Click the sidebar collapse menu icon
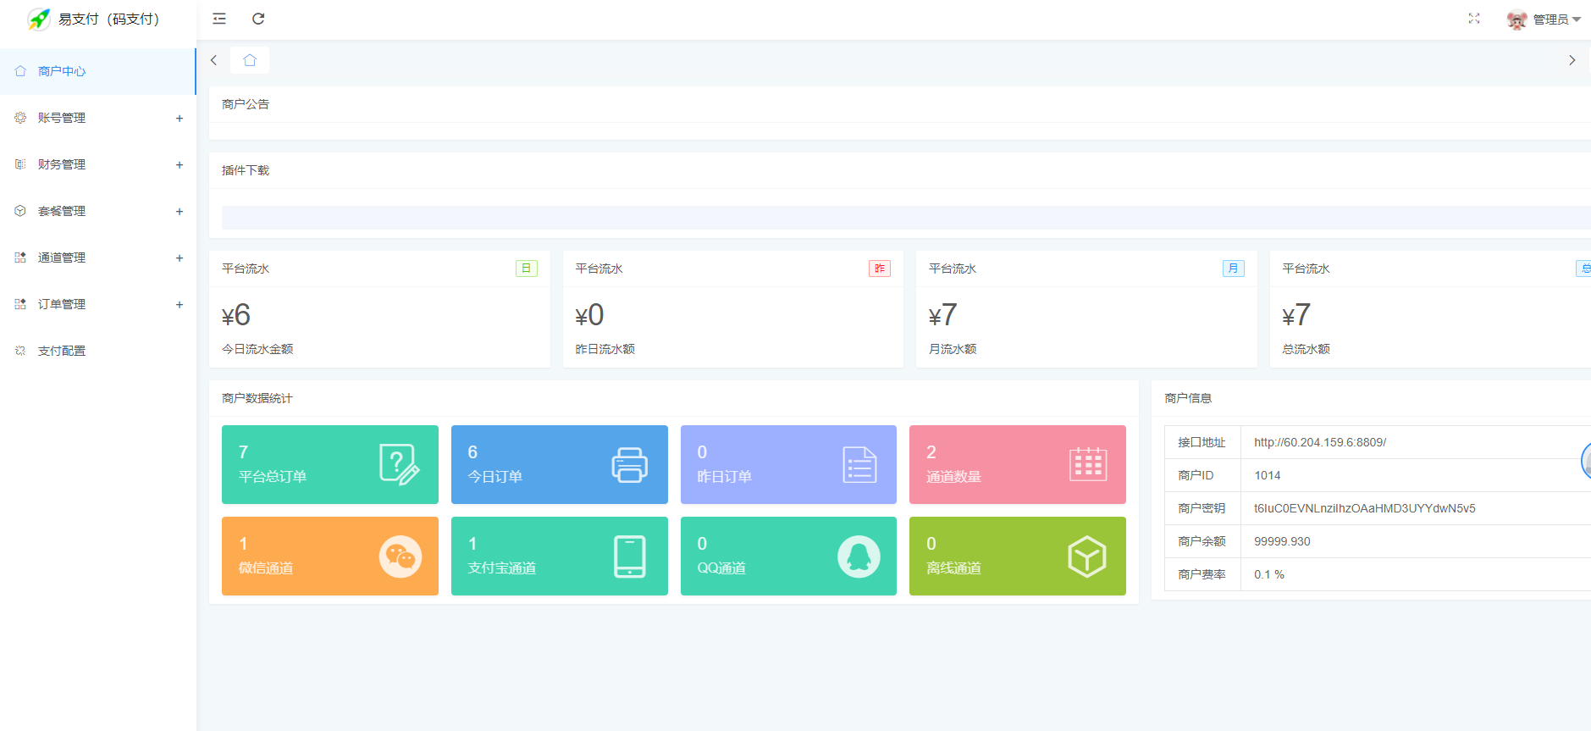The height and width of the screenshot is (731, 1591). pos(219,19)
